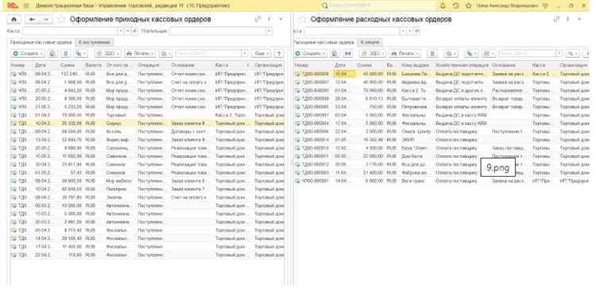Expand the Плательщик dropdown arrow

point(269,31)
